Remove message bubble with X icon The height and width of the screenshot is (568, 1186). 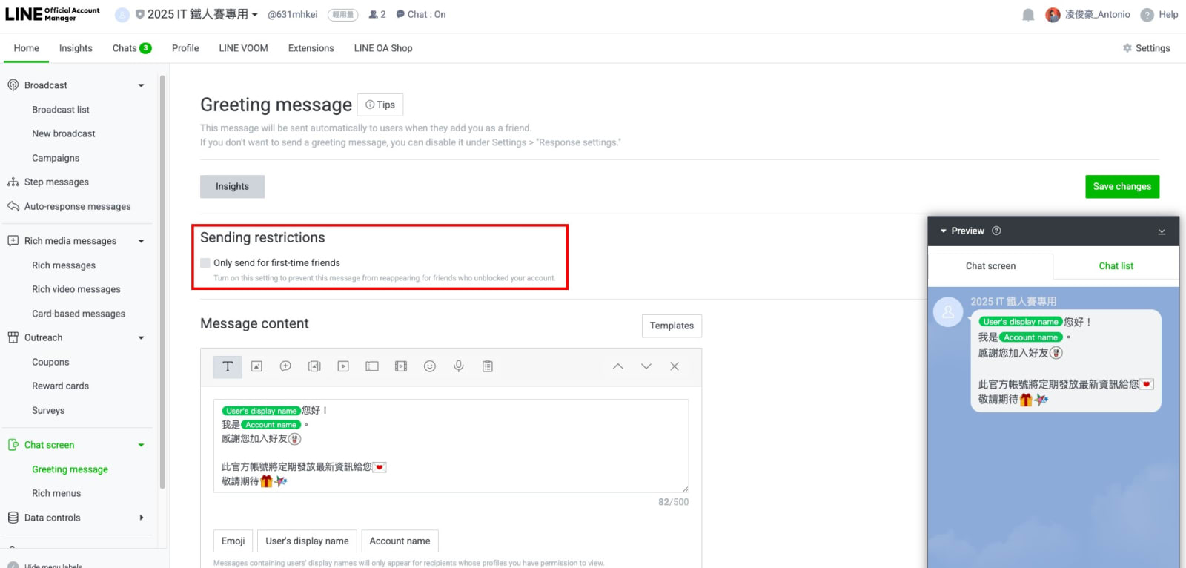click(x=675, y=366)
